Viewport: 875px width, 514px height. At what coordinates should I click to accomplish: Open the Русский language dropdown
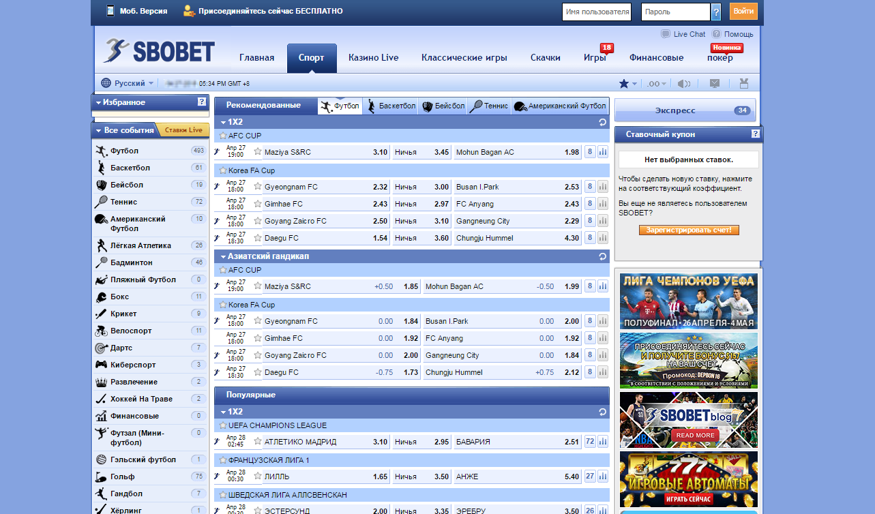tap(130, 82)
